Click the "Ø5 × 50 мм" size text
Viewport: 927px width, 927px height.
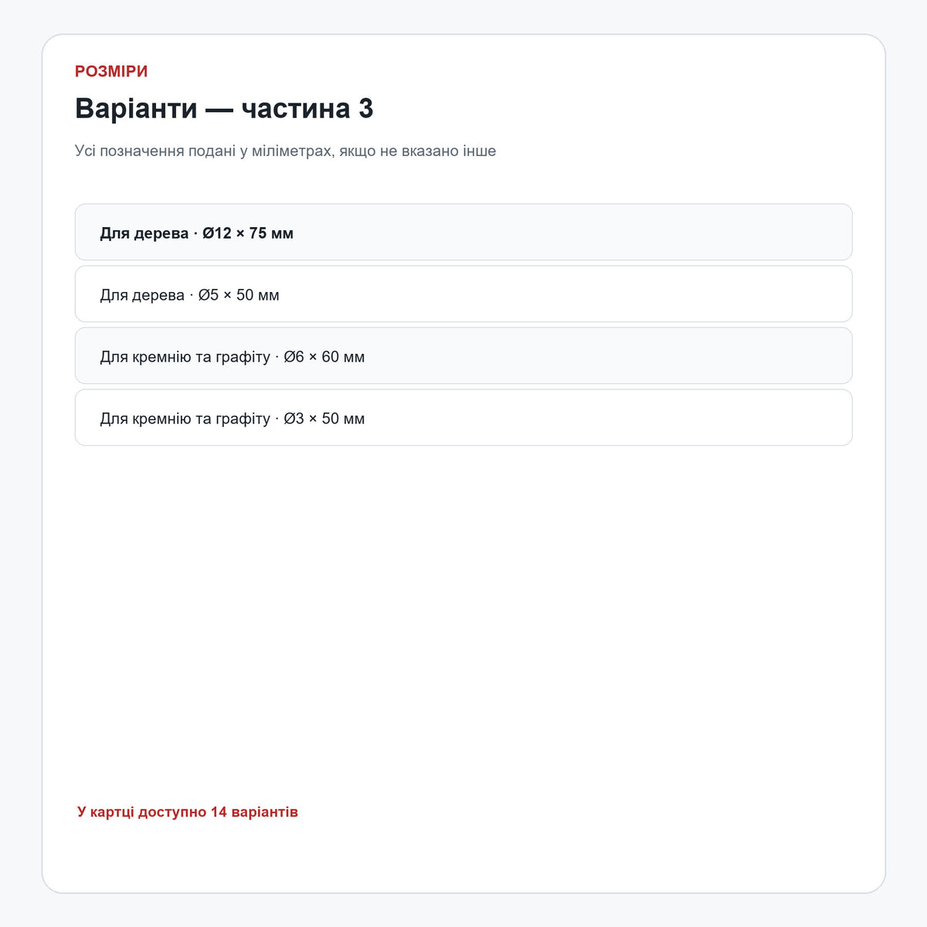click(239, 294)
